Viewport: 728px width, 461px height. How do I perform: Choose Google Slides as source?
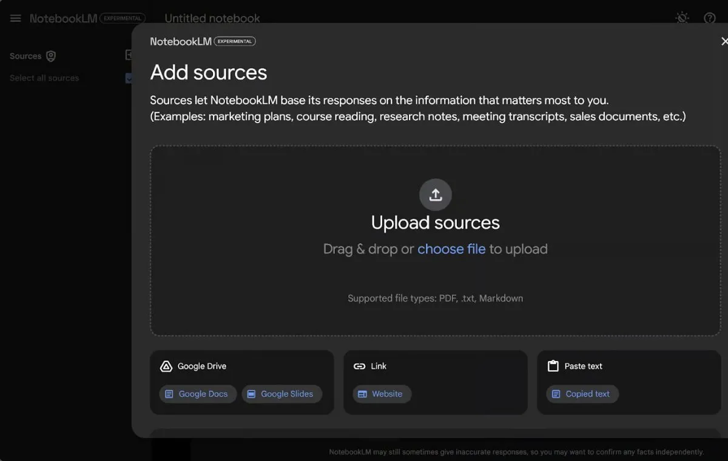click(281, 394)
